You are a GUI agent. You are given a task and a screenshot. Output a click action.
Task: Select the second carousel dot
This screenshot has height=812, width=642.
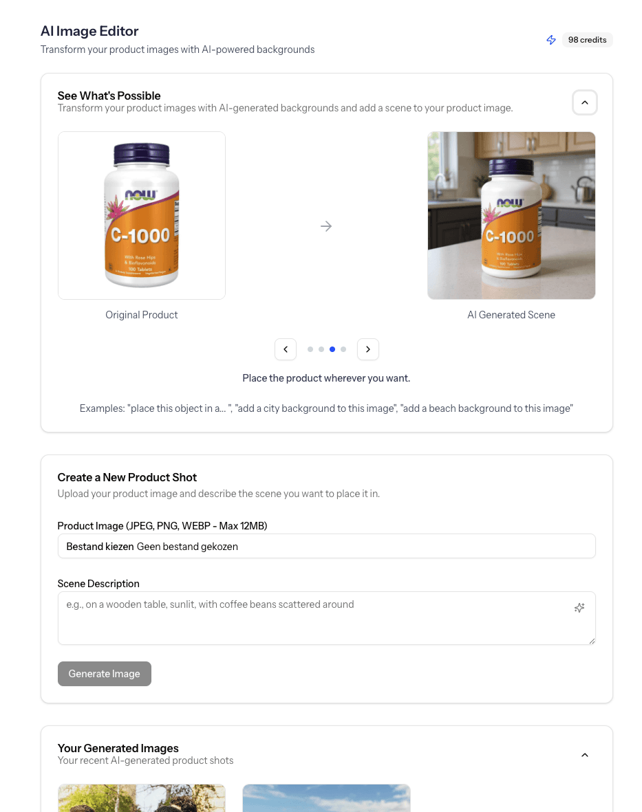(321, 349)
